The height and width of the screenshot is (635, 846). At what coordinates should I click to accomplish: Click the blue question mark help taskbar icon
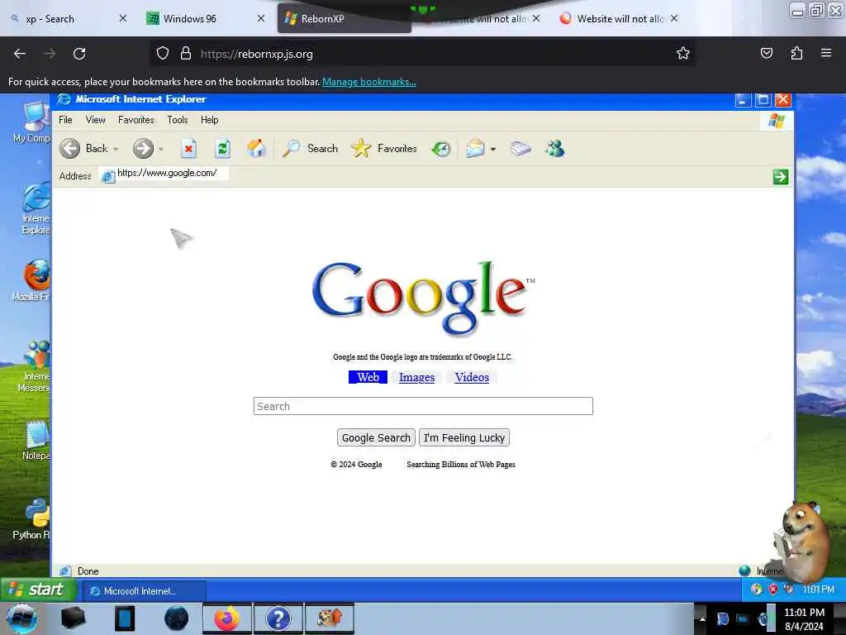tap(278, 618)
